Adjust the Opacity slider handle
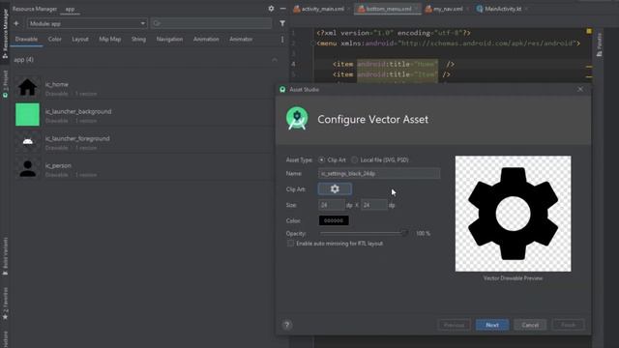The image size is (619, 348). click(404, 233)
